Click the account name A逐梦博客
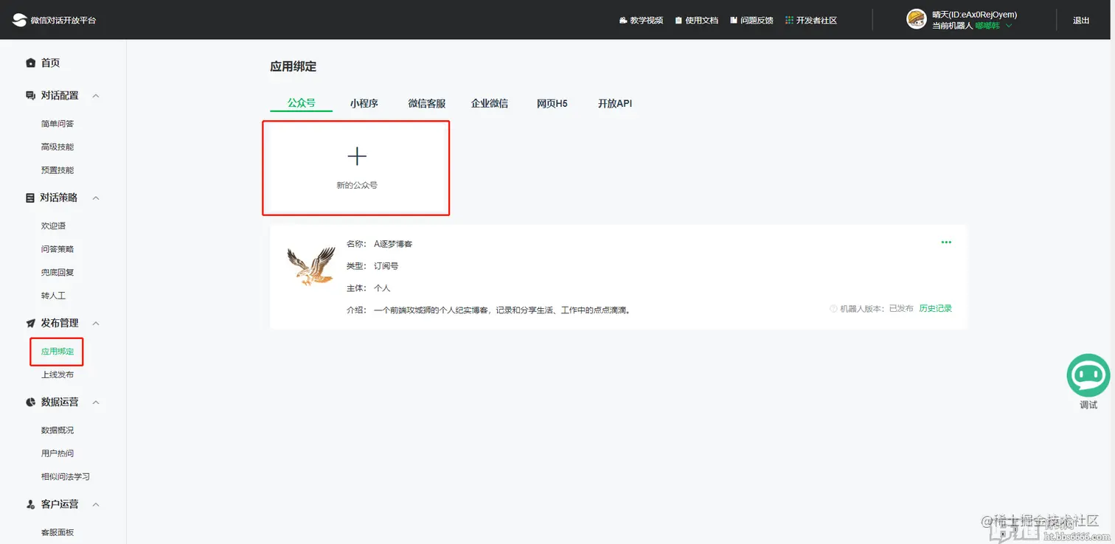The width and height of the screenshot is (1115, 544). [x=393, y=244]
